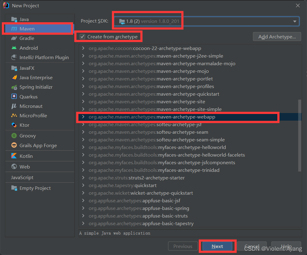Click the Web globe icon
The width and height of the screenshot is (307, 255).
[x=14, y=166]
